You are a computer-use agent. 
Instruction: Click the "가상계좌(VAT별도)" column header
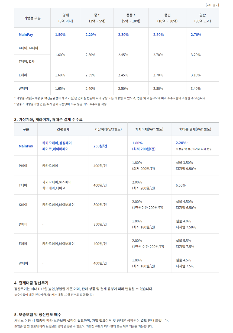[x=108, y=129]
